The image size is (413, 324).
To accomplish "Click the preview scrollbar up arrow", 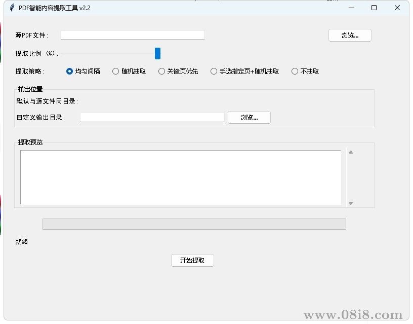I will 351,152.
